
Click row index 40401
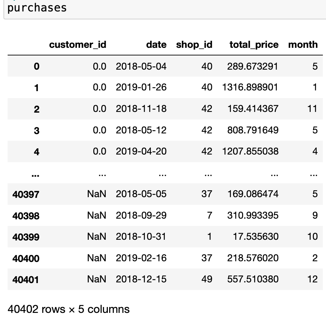tap(26, 279)
